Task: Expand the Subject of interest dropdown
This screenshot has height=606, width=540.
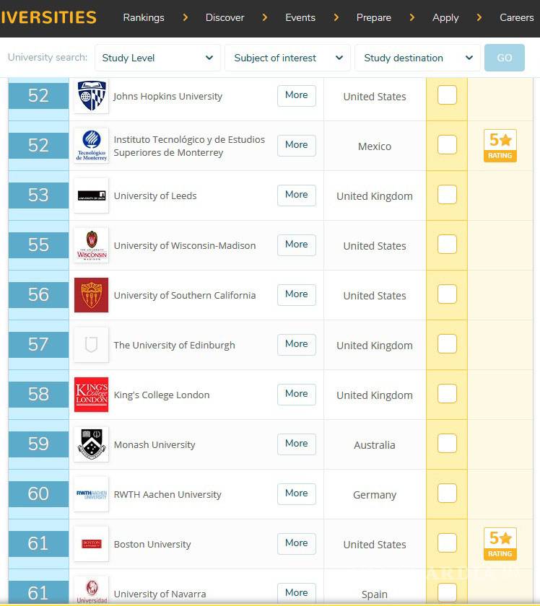Action: (x=287, y=58)
